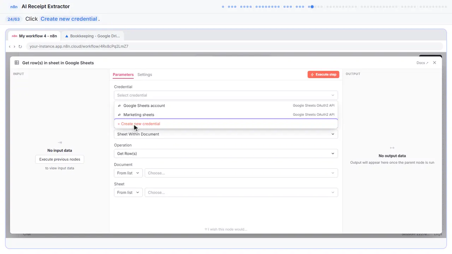Click the Google Sheets table node icon
This screenshot has height=254, width=452.
[x=17, y=63]
